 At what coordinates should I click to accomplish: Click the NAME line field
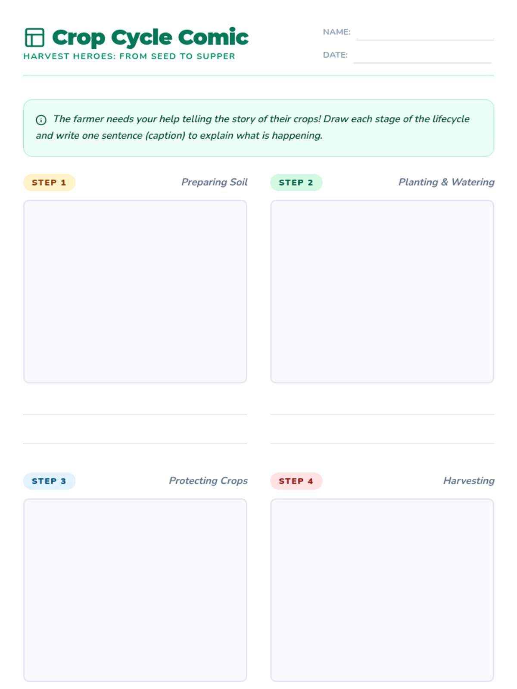click(x=425, y=33)
